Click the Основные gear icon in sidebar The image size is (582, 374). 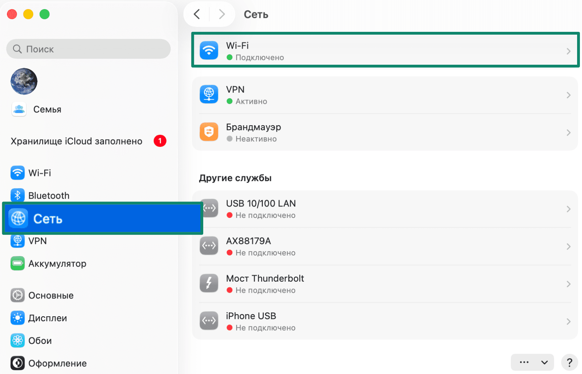click(x=17, y=295)
